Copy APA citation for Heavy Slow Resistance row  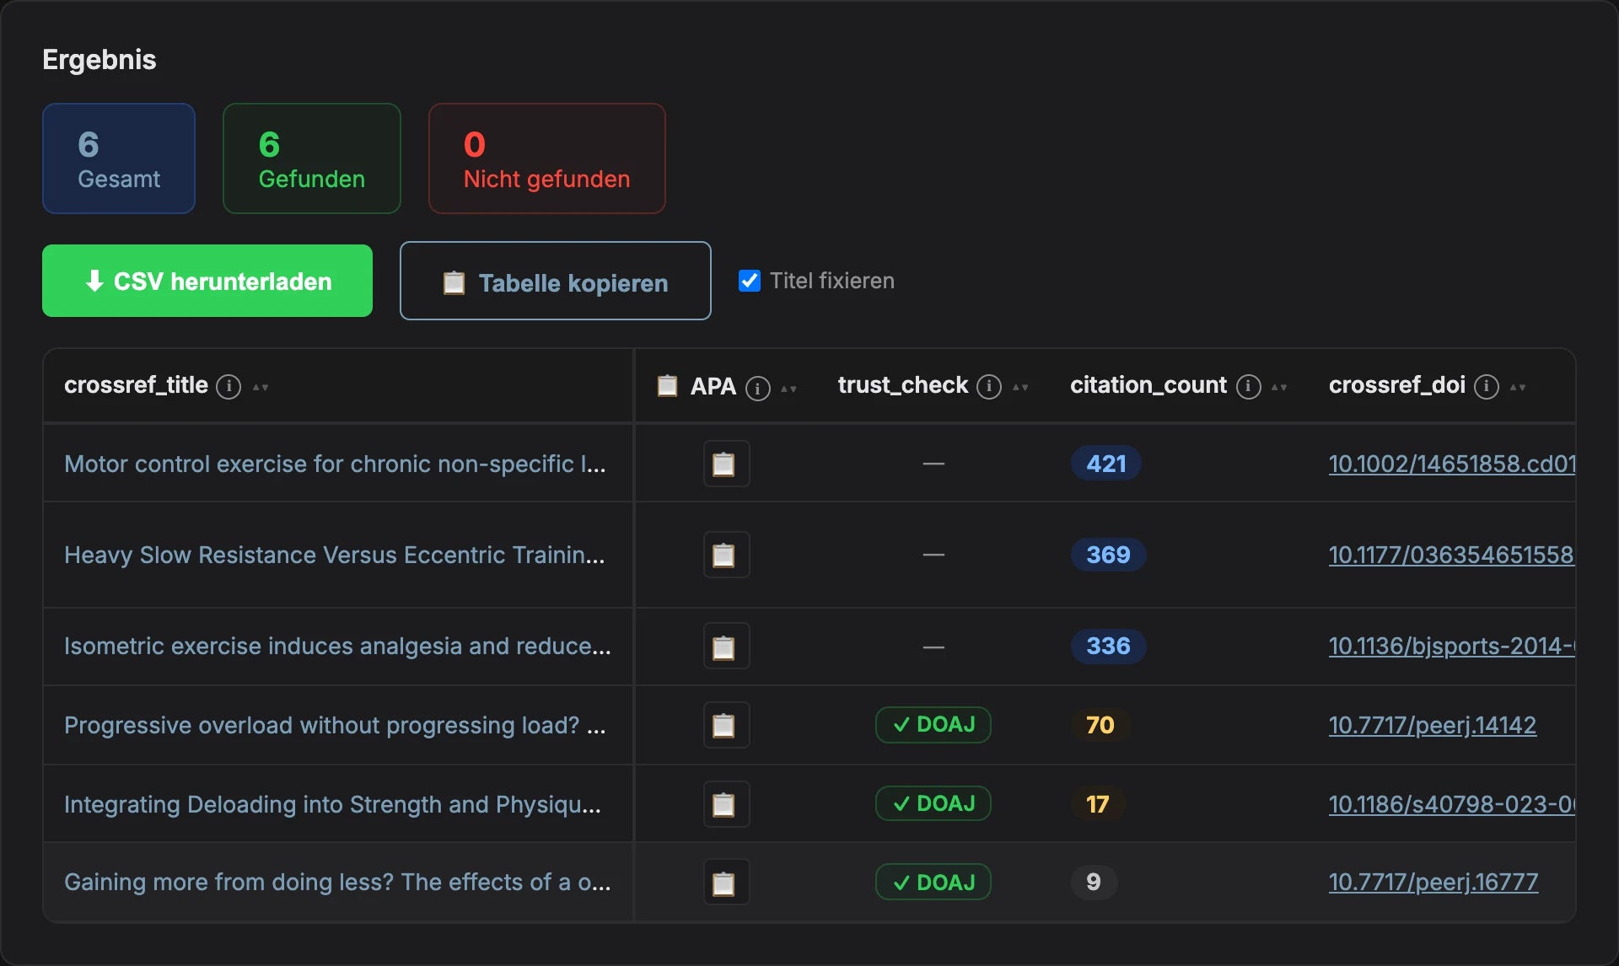[x=726, y=555]
